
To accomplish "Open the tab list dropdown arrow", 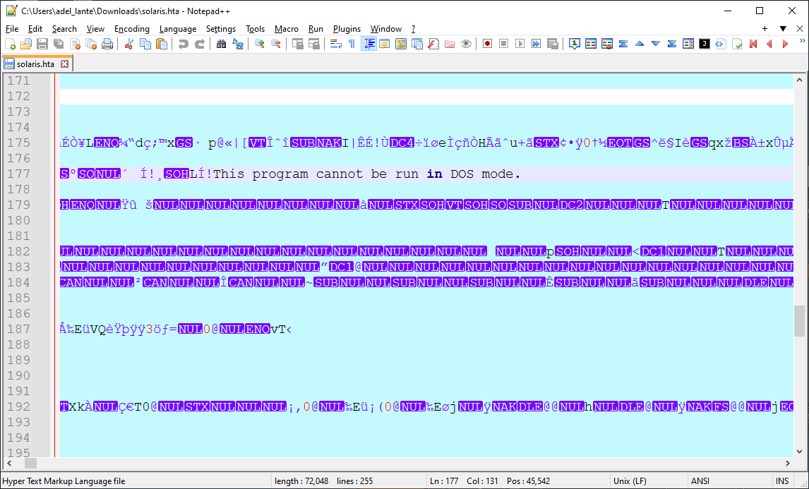I will point(784,28).
